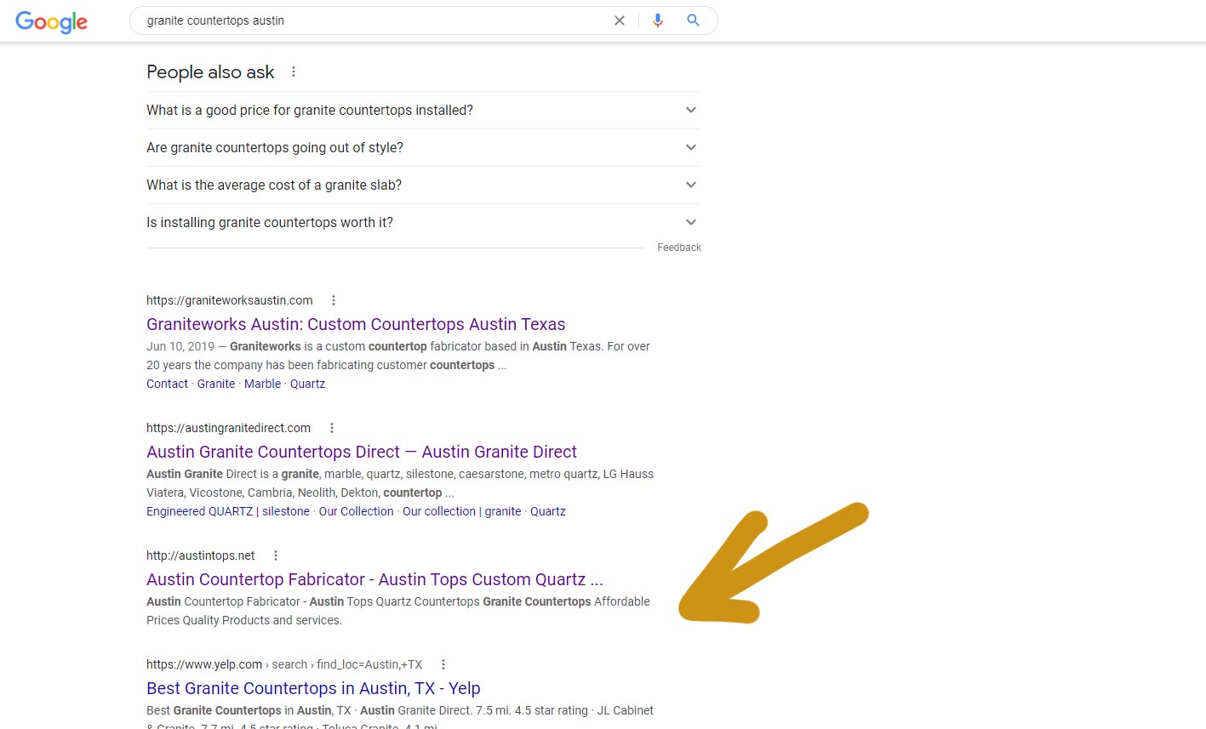Screen dimensions: 1206x729
Task: Click the https://graniteworksaustin.com URL text
Action: tap(230, 300)
